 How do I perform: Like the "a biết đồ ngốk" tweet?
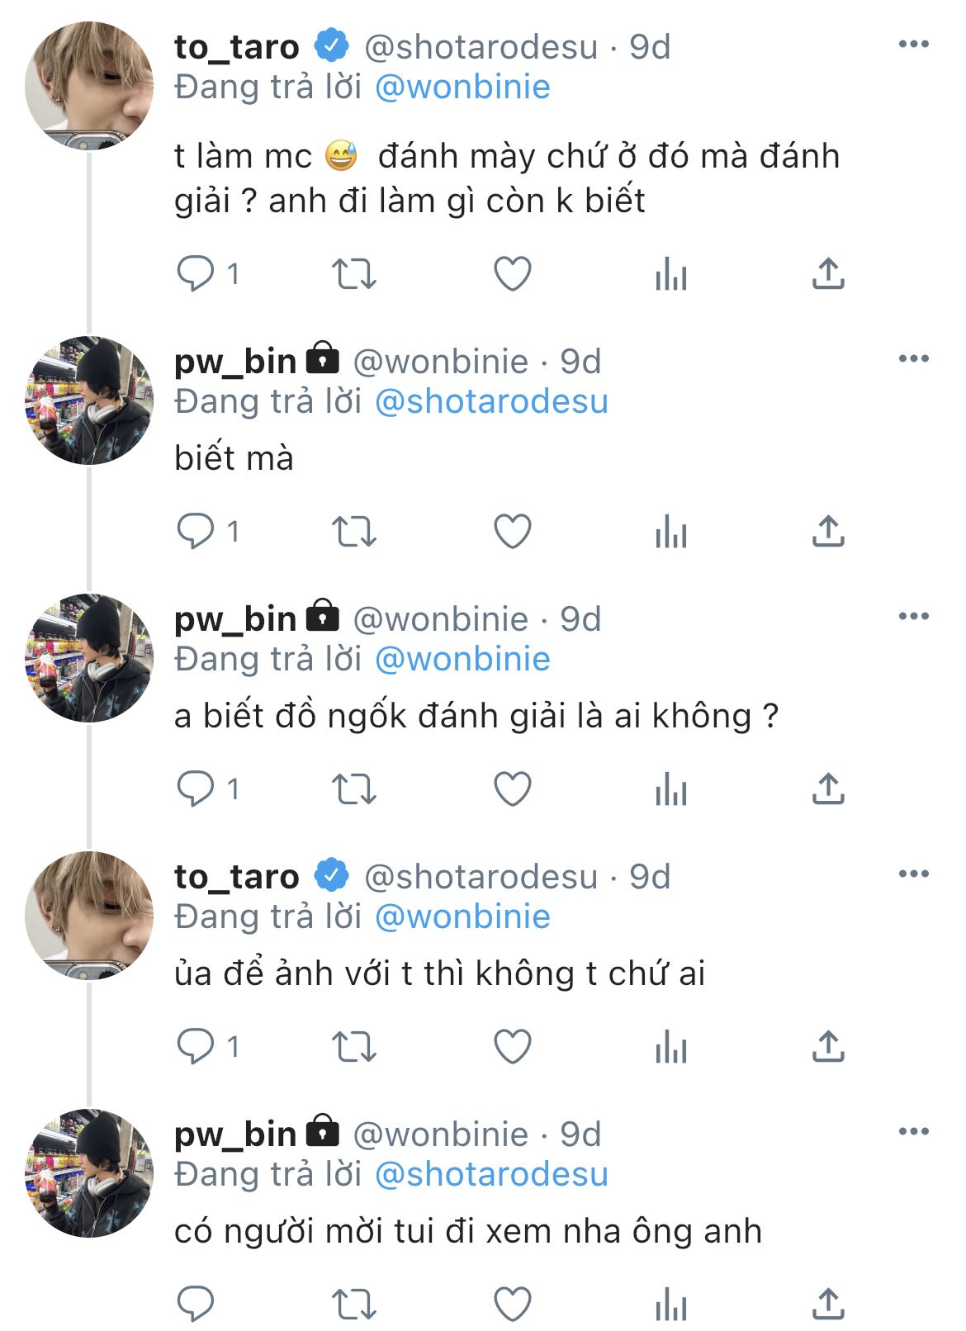(x=512, y=789)
